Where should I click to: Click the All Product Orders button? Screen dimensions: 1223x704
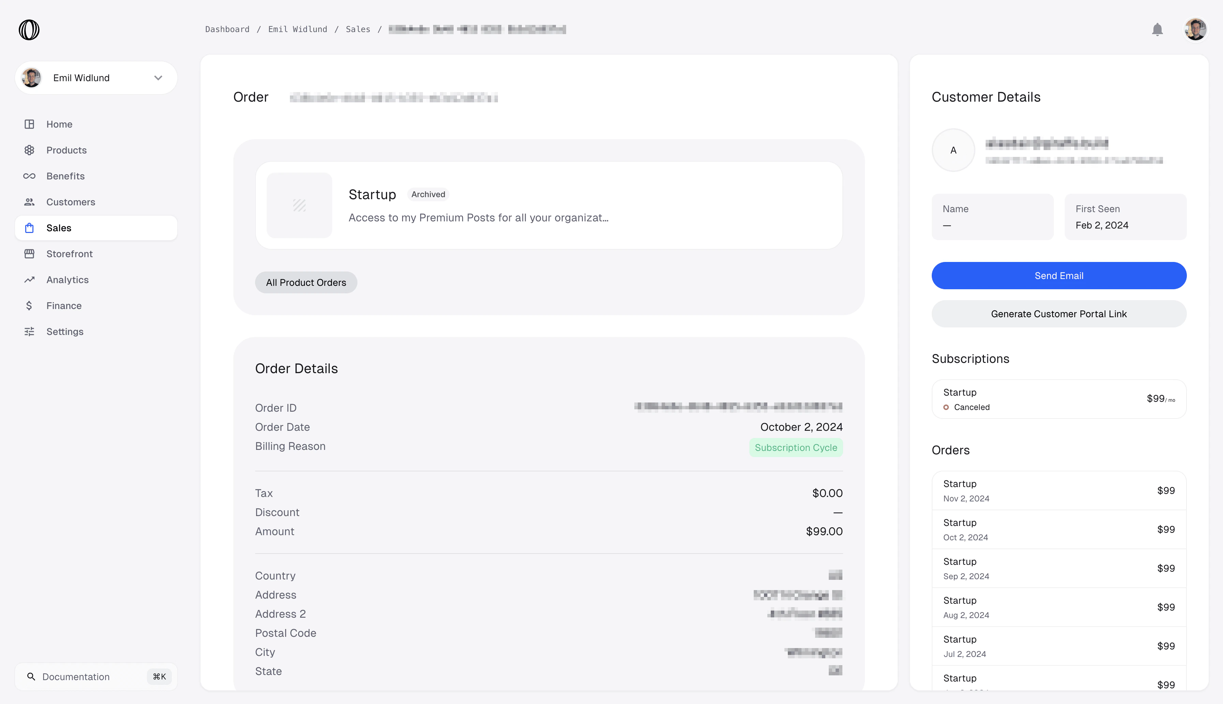[306, 282]
